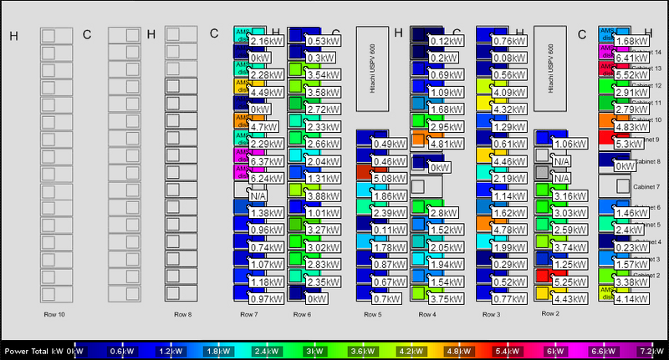Viewport: 669px width, 360px height.
Task: Pick the 5.4kW red legend swatch
Action: click(x=508, y=352)
